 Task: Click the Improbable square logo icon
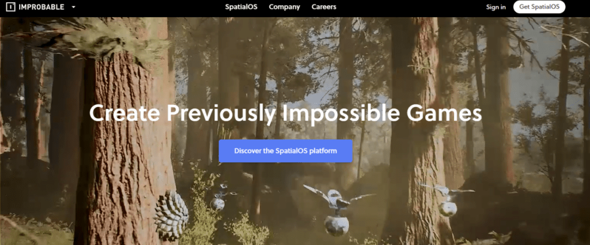[x=11, y=7]
